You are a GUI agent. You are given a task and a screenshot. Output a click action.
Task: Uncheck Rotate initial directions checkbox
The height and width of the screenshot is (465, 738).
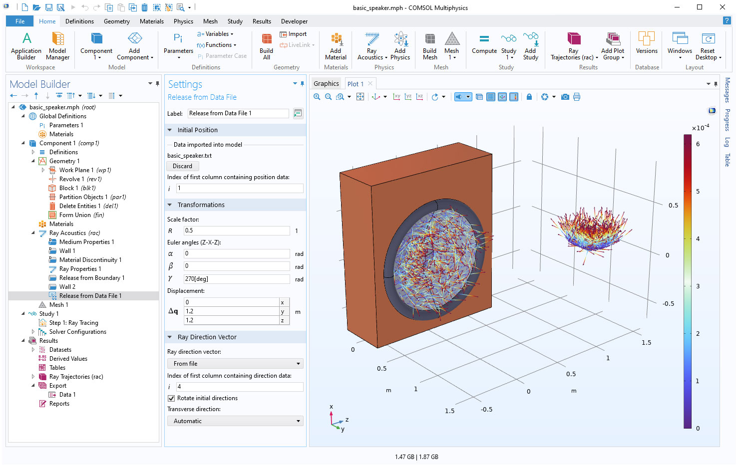[172, 398]
